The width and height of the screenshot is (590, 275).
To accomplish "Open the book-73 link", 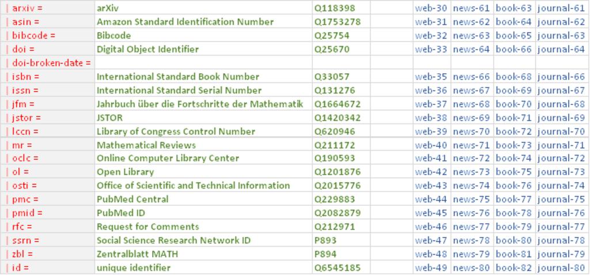I will [513, 145].
